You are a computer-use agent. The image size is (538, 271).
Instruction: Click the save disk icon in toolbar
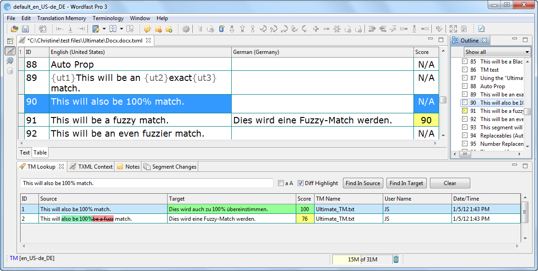click(25, 29)
